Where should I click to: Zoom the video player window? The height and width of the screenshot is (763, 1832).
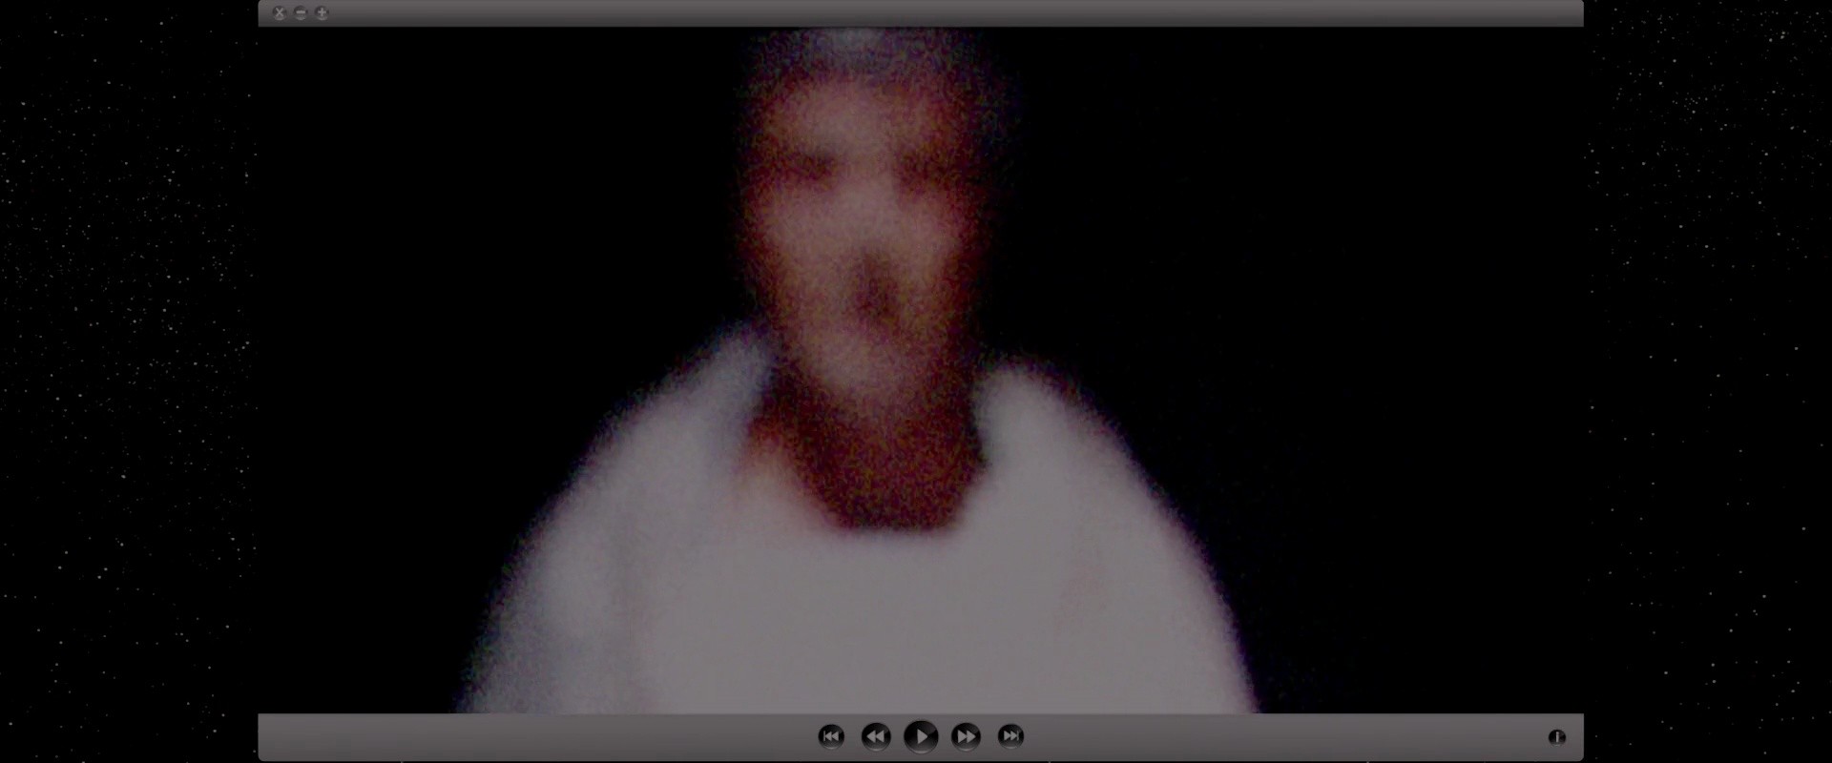(x=322, y=13)
